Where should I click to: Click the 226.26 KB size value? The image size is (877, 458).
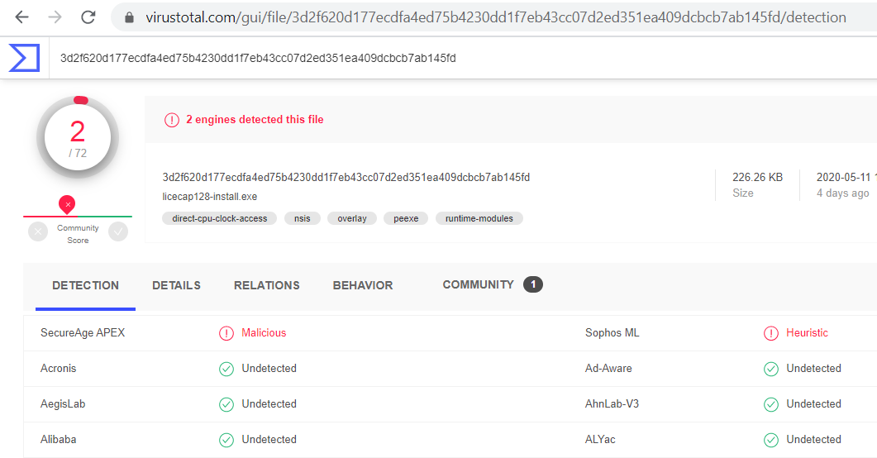coord(757,177)
